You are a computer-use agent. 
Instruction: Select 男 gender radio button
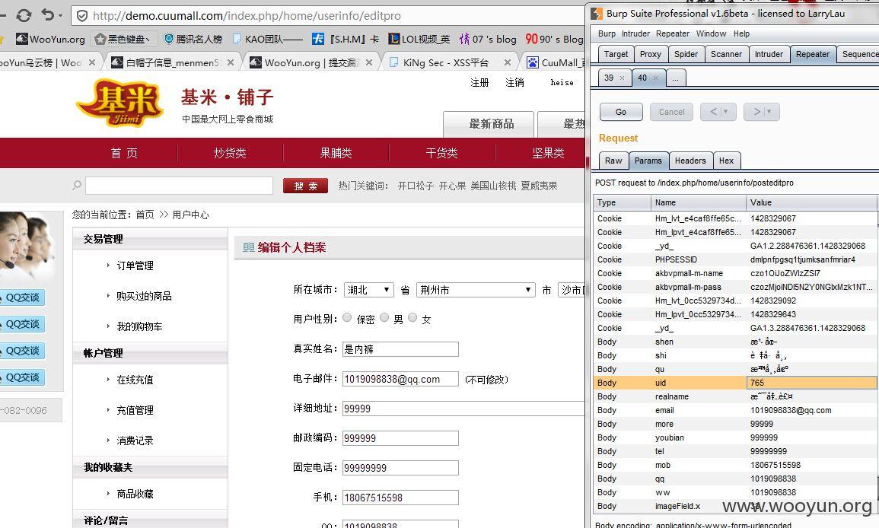click(x=384, y=318)
